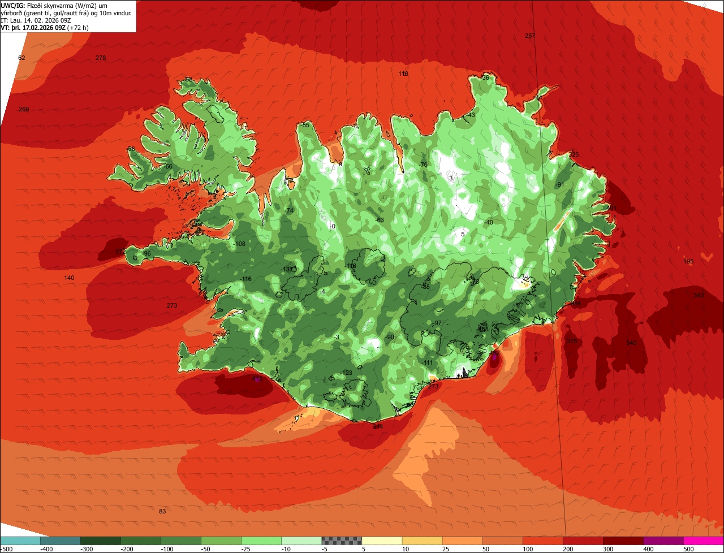The height and width of the screenshot is (553, 724).
Task: Click the '-88' flux value on the map
Action: pos(425,287)
